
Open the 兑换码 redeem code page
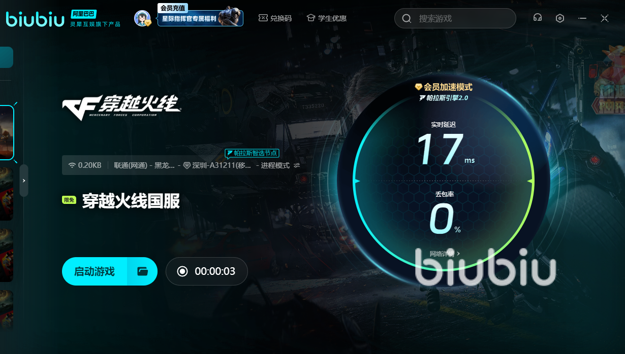[275, 18]
